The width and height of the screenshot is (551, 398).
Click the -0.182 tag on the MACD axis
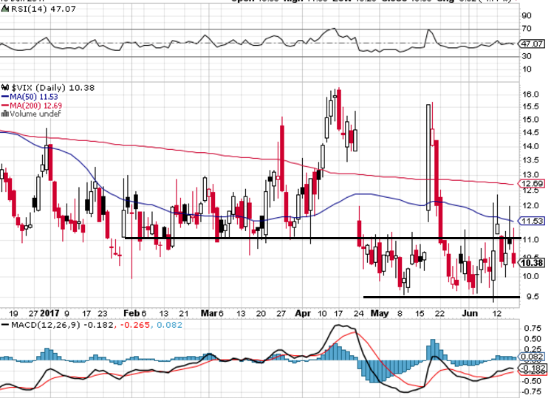[x=533, y=368]
